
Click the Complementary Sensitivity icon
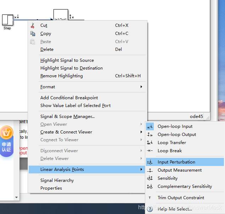(x=150, y=186)
